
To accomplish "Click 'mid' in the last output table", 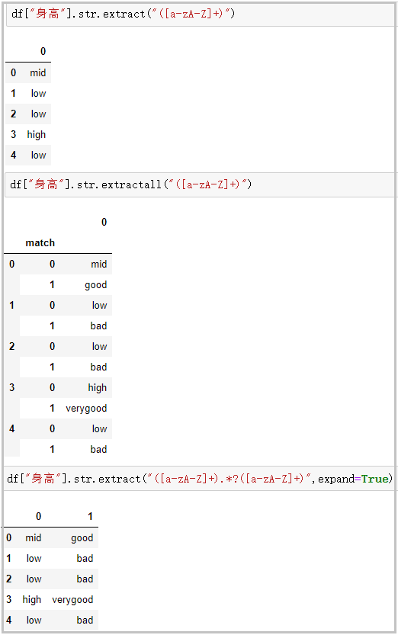I will pyautogui.click(x=34, y=538).
